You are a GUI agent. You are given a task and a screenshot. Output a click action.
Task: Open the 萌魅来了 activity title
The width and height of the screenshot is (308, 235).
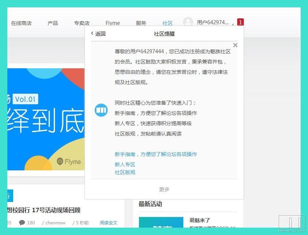click(200, 220)
